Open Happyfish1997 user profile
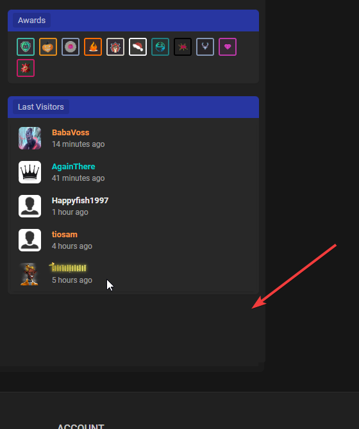The width and height of the screenshot is (359, 429). [x=80, y=200]
